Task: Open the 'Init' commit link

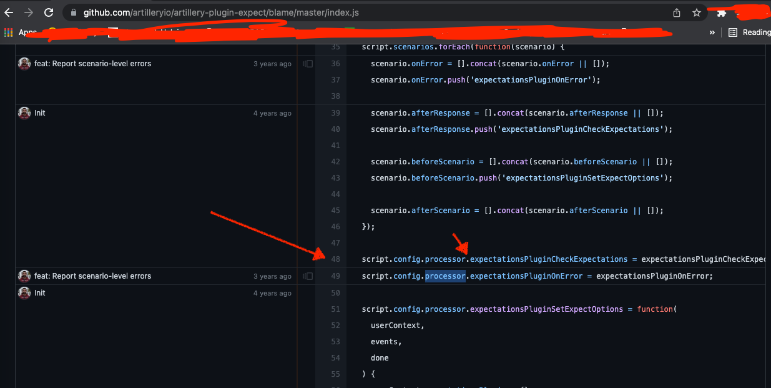Action: coord(39,112)
